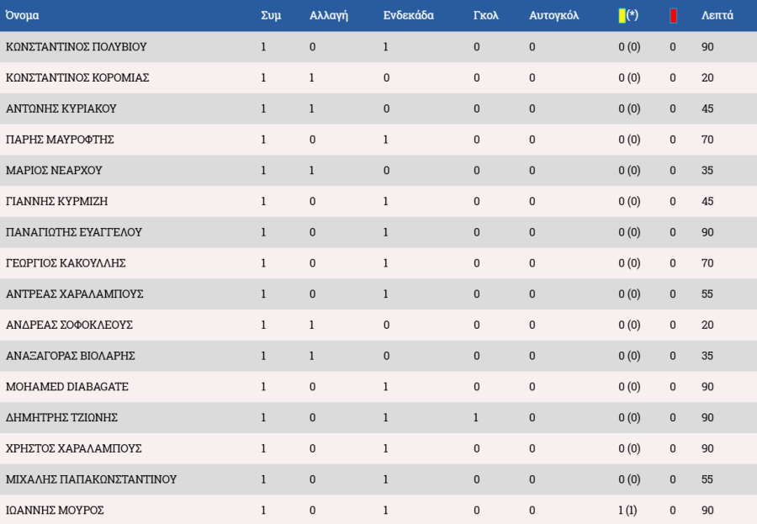This screenshot has height=524, width=757.
Task: Click the yellow card icon in header
Action: pos(622,15)
